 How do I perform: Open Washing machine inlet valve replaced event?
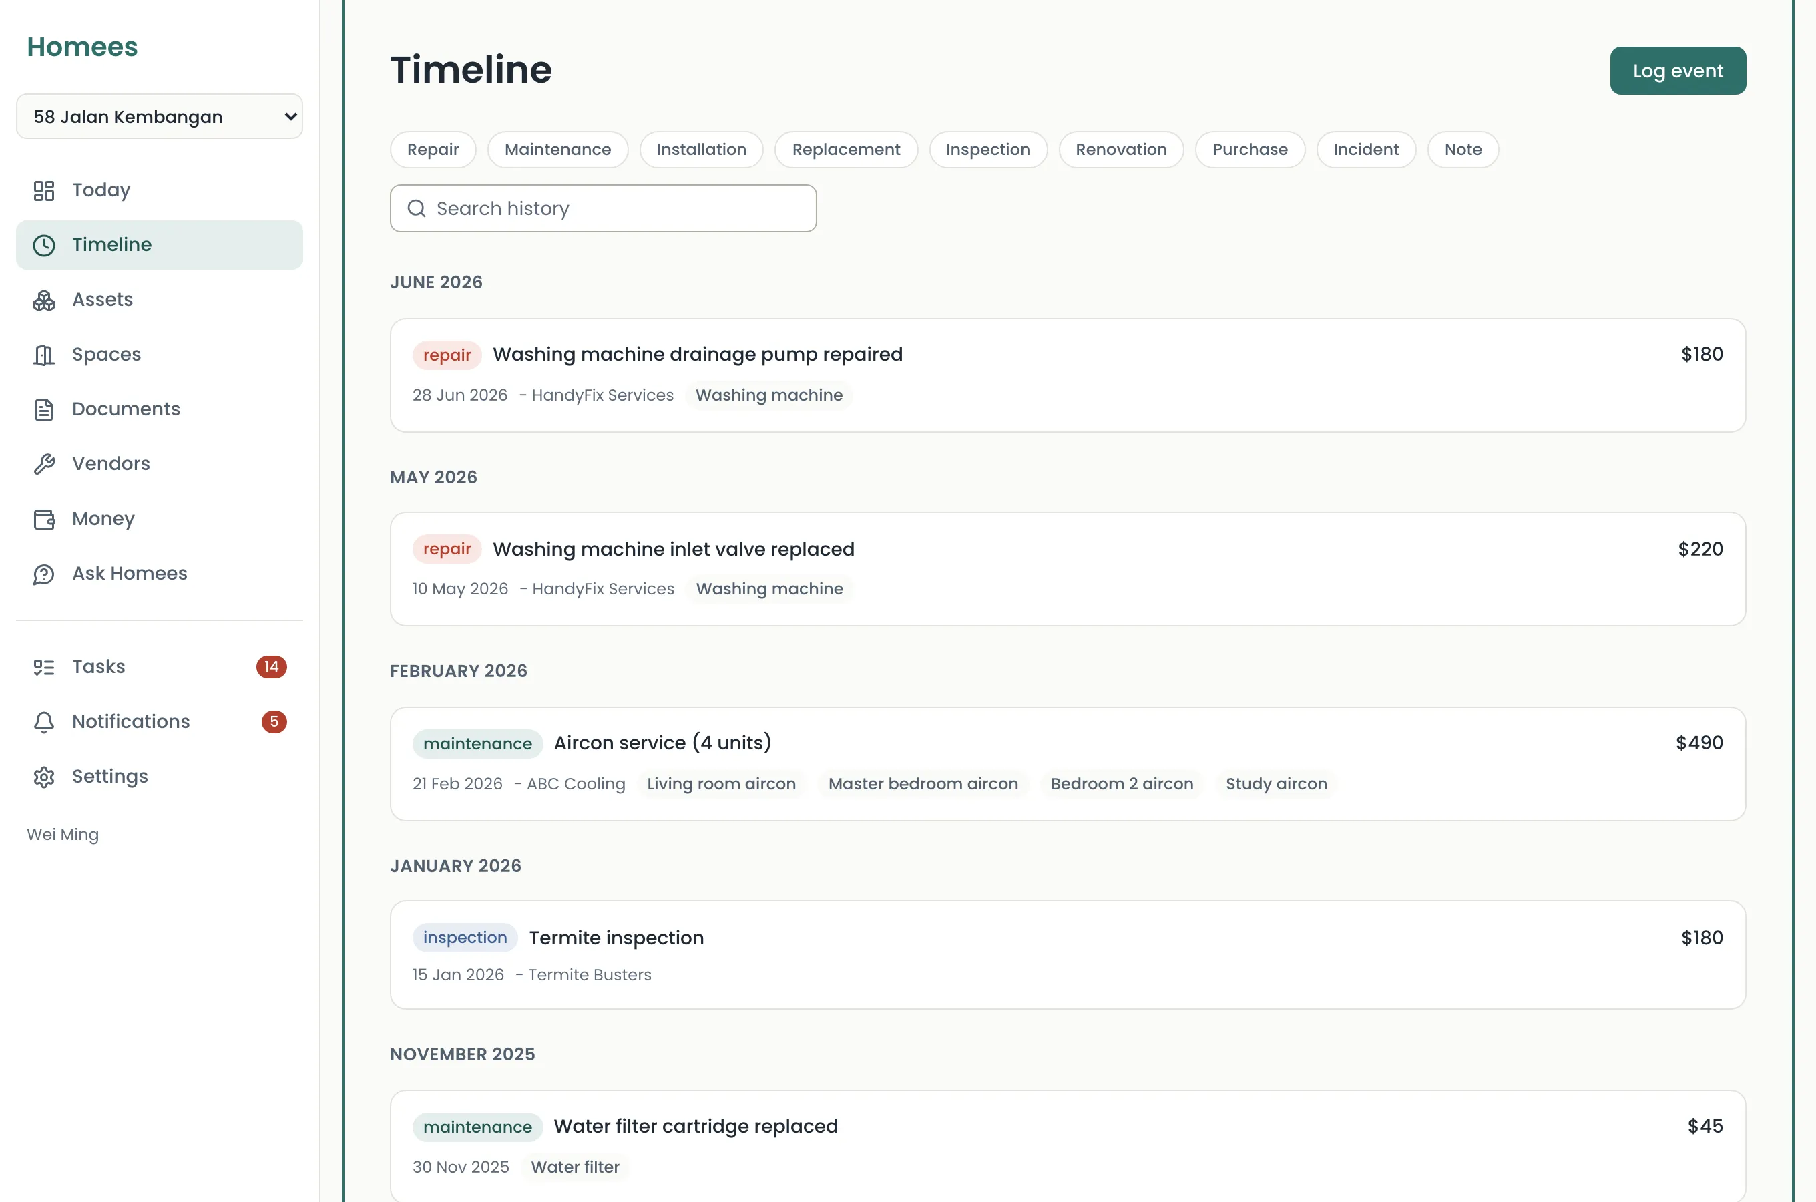click(1068, 570)
